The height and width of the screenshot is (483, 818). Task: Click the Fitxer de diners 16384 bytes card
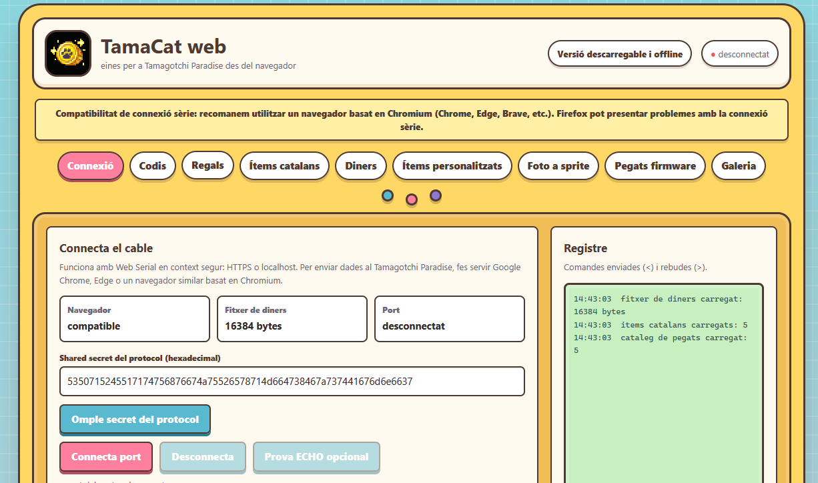coord(292,319)
